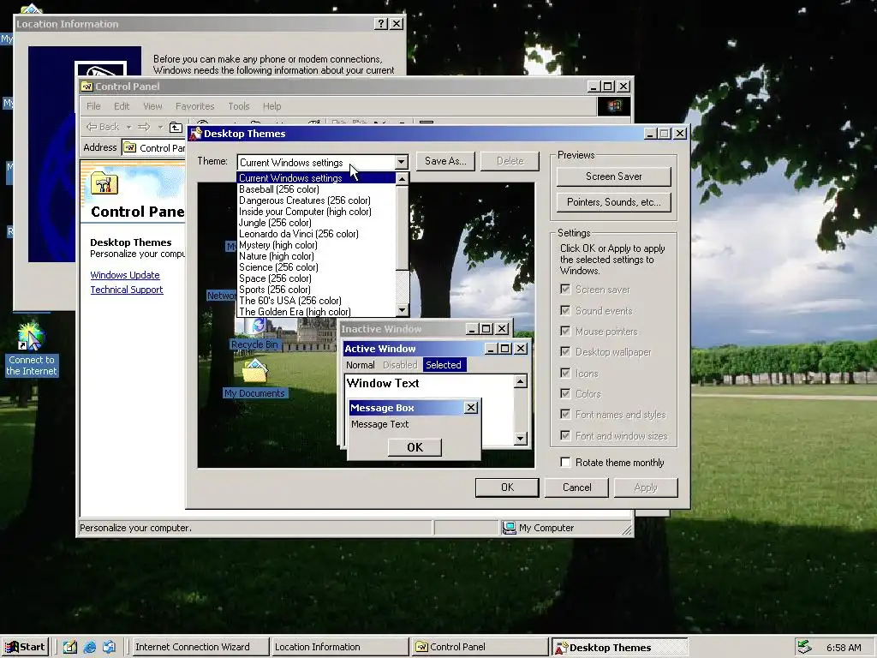Click the Recycle Bin icon in theme preview
Viewport: 877px width, 658px height.
point(259,325)
